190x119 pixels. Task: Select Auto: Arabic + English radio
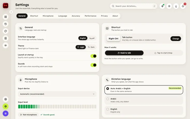(x=108, y=89)
